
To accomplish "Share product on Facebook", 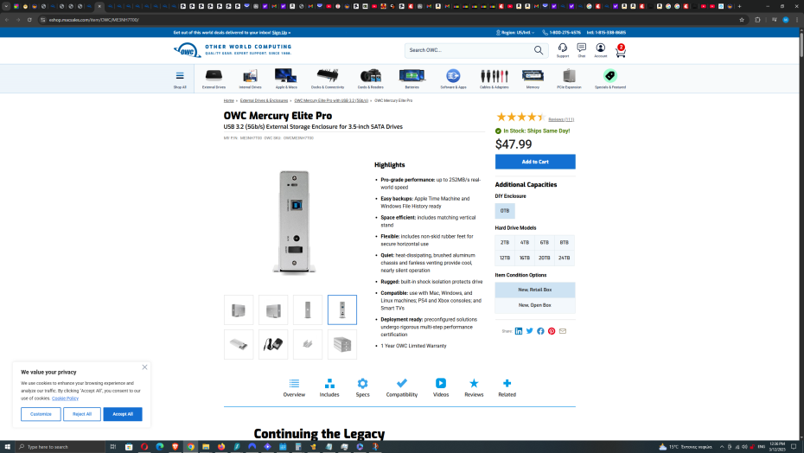I will (x=540, y=331).
